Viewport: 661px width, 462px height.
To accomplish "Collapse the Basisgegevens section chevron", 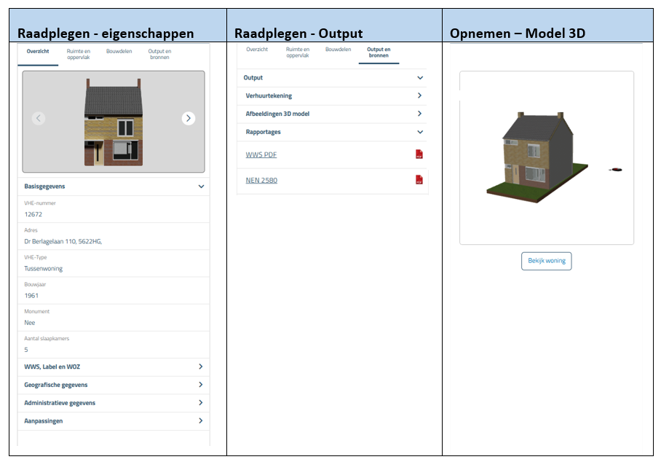I will point(202,187).
